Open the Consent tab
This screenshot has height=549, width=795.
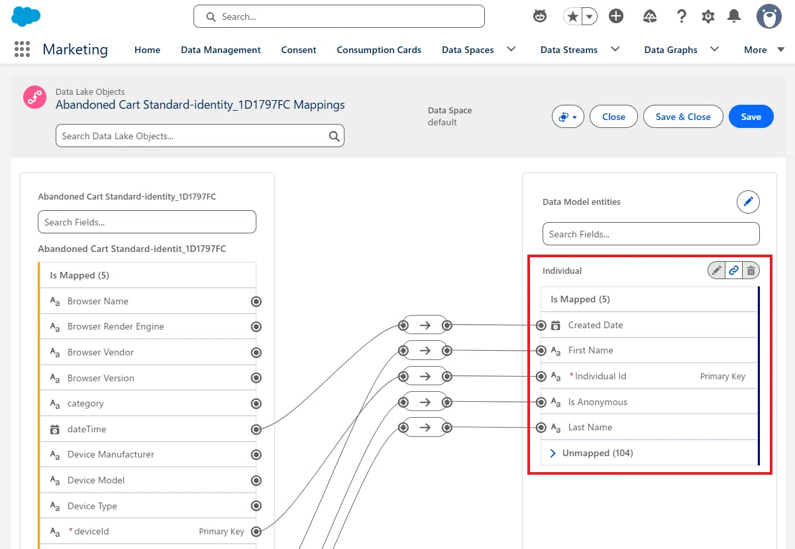click(299, 50)
